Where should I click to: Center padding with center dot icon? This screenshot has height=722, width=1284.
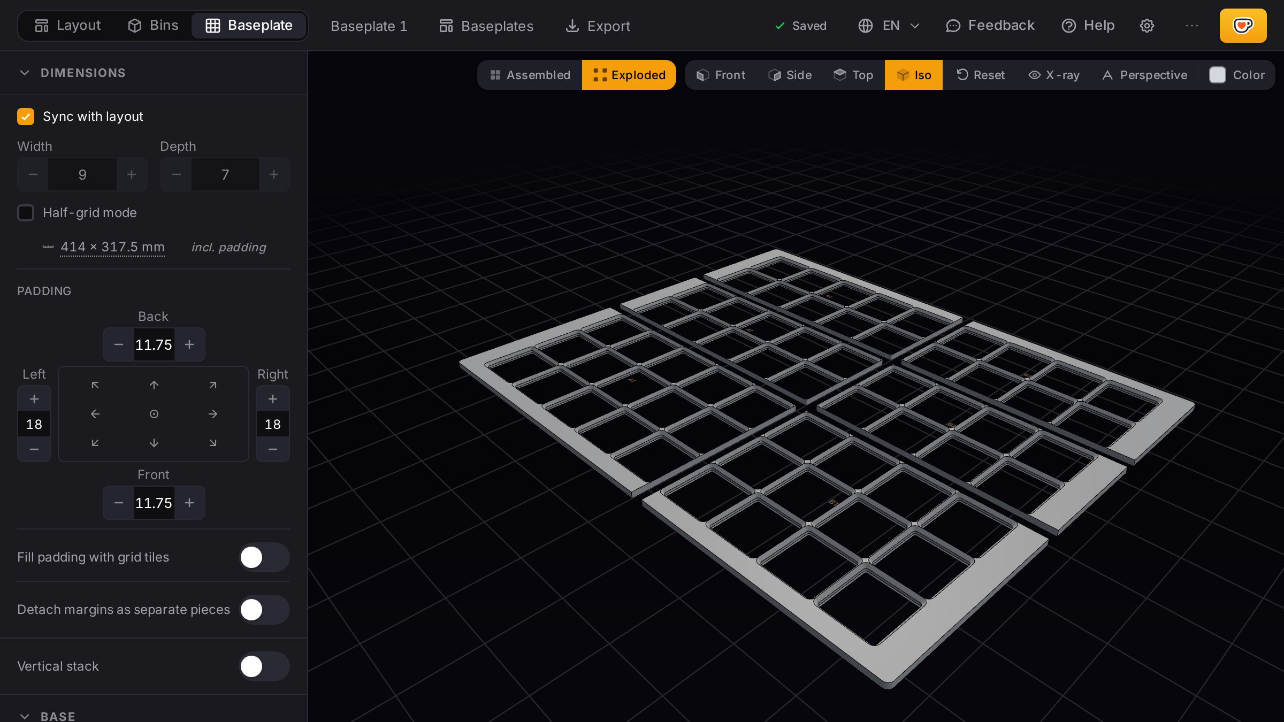pos(154,414)
